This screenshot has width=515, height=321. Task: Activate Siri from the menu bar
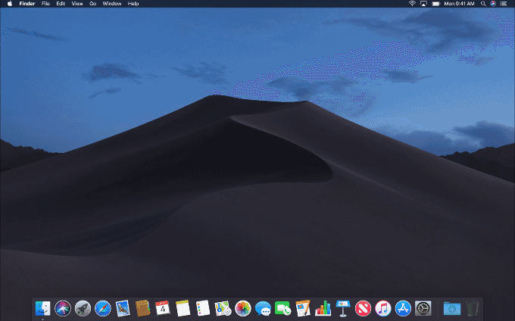click(x=493, y=4)
